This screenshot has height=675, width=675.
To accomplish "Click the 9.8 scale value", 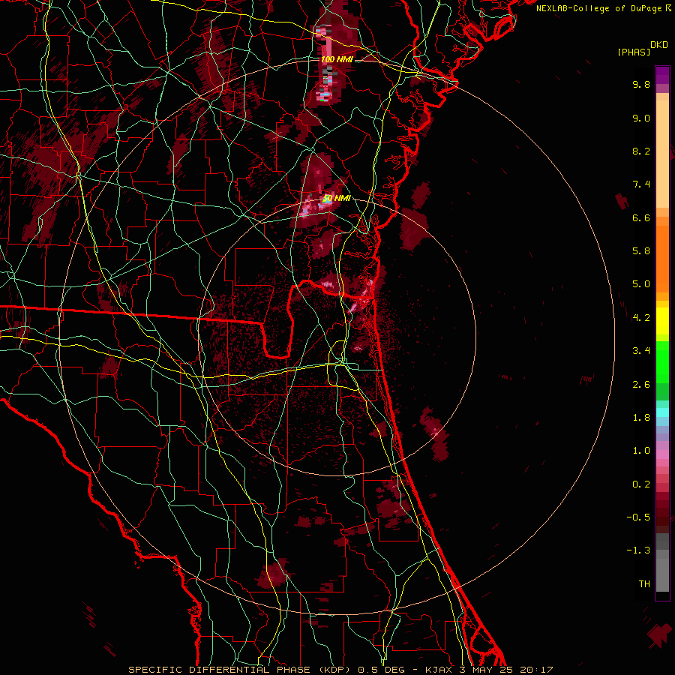I will (x=641, y=84).
